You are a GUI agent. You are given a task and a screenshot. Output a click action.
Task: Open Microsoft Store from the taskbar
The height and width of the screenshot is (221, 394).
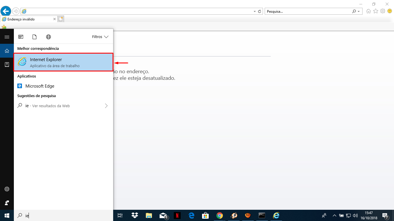point(206,215)
